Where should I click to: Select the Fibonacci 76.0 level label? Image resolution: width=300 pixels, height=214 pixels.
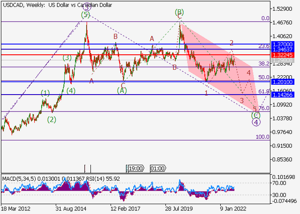pos(264,108)
